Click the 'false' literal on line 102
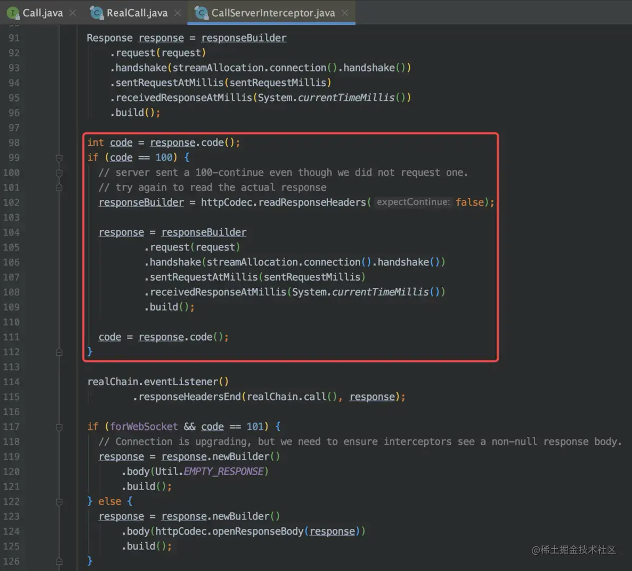632x571 pixels. click(470, 202)
